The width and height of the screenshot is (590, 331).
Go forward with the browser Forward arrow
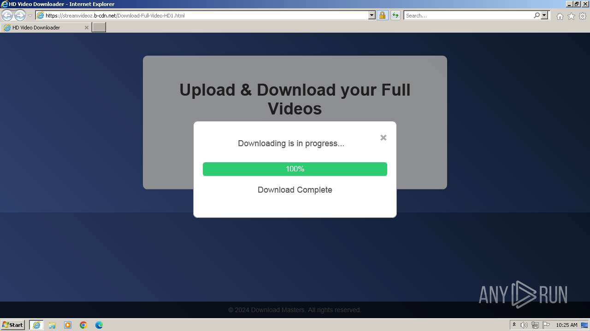coord(20,16)
